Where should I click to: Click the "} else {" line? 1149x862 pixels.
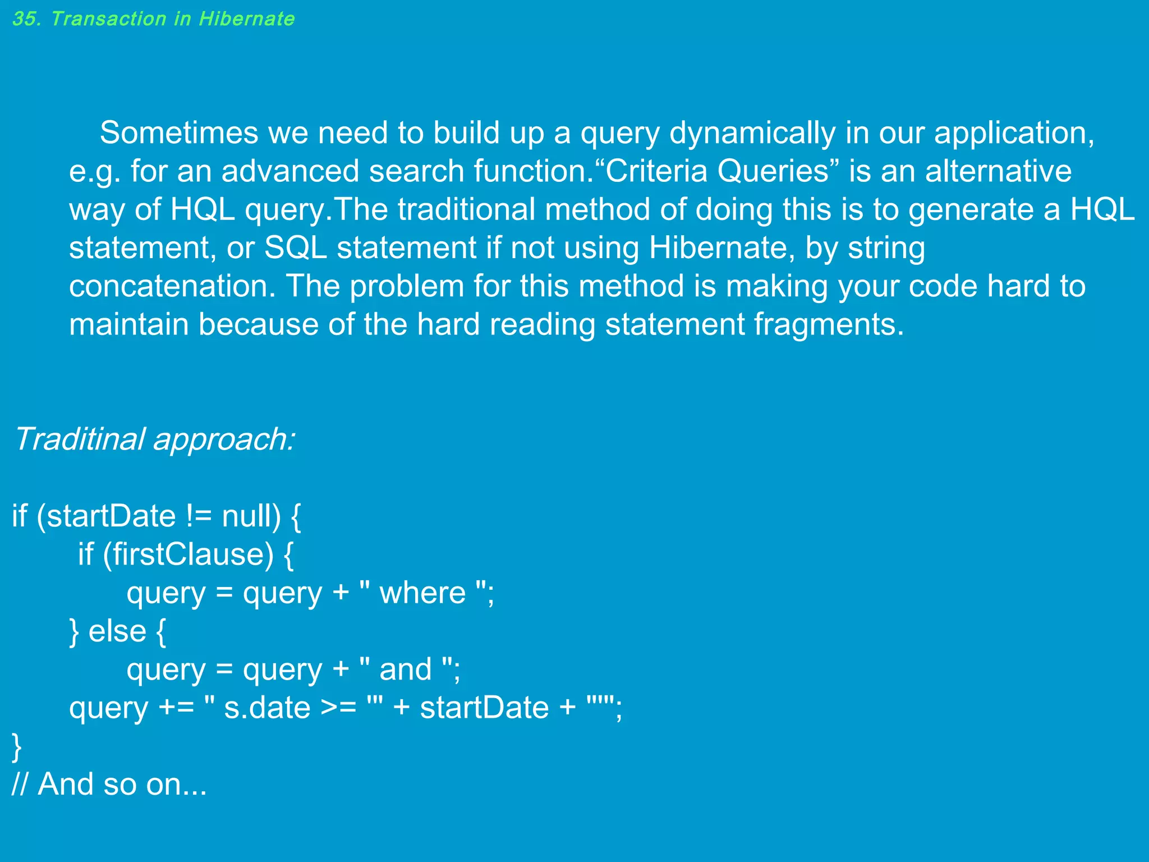pyautogui.click(x=118, y=631)
